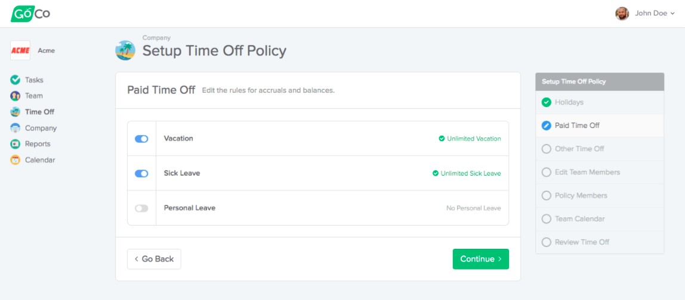Select the Other Time Off step
Image resolution: width=685 pixels, height=300 pixels.
point(579,149)
